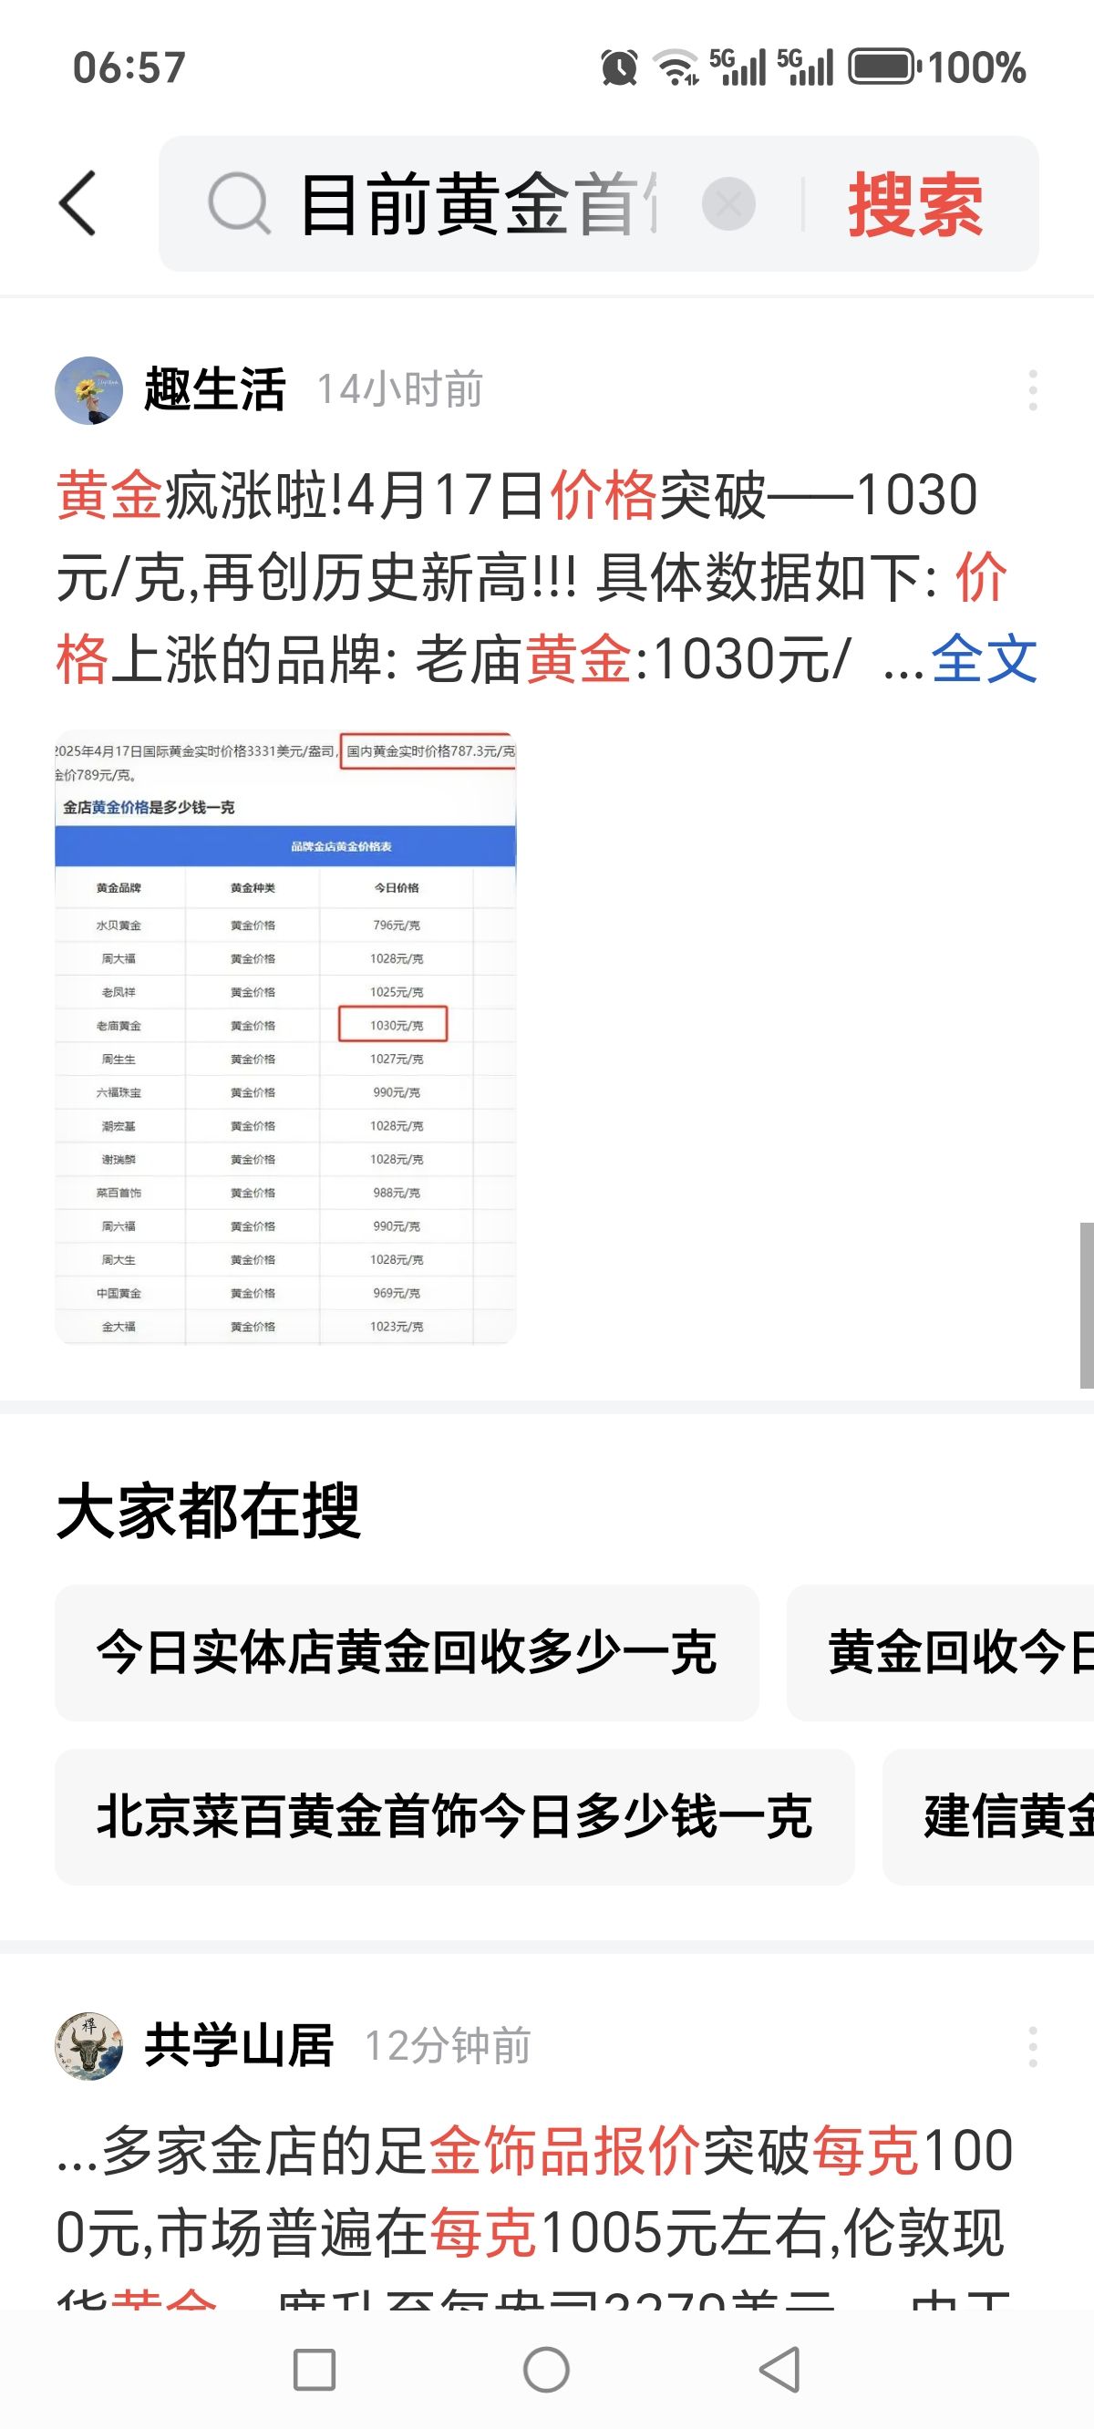Expand 全文 to read full post
This screenshot has width=1094, height=2429.
(984, 658)
